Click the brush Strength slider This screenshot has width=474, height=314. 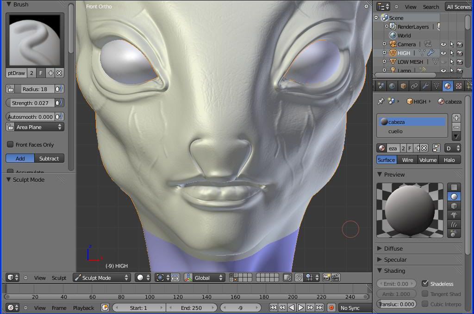(x=31, y=103)
